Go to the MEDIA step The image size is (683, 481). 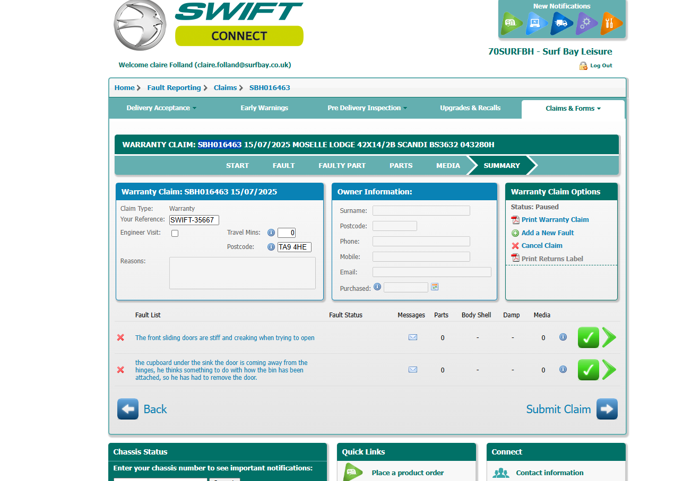pos(448,165)
